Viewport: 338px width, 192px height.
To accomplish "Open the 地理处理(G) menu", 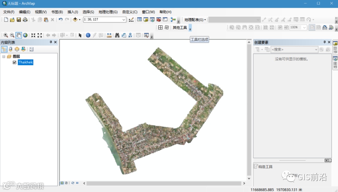I will coord(108,12).
